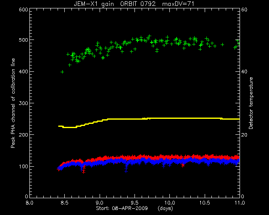Click the lowest green cross near 400
269x215 pixels.
point(62,72)
